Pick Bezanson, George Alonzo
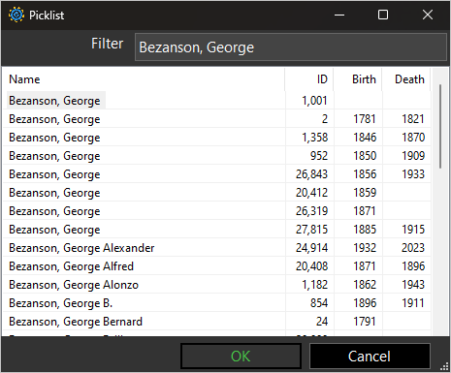The width and height of the screenshot is (451, 373). click(217, 285)
